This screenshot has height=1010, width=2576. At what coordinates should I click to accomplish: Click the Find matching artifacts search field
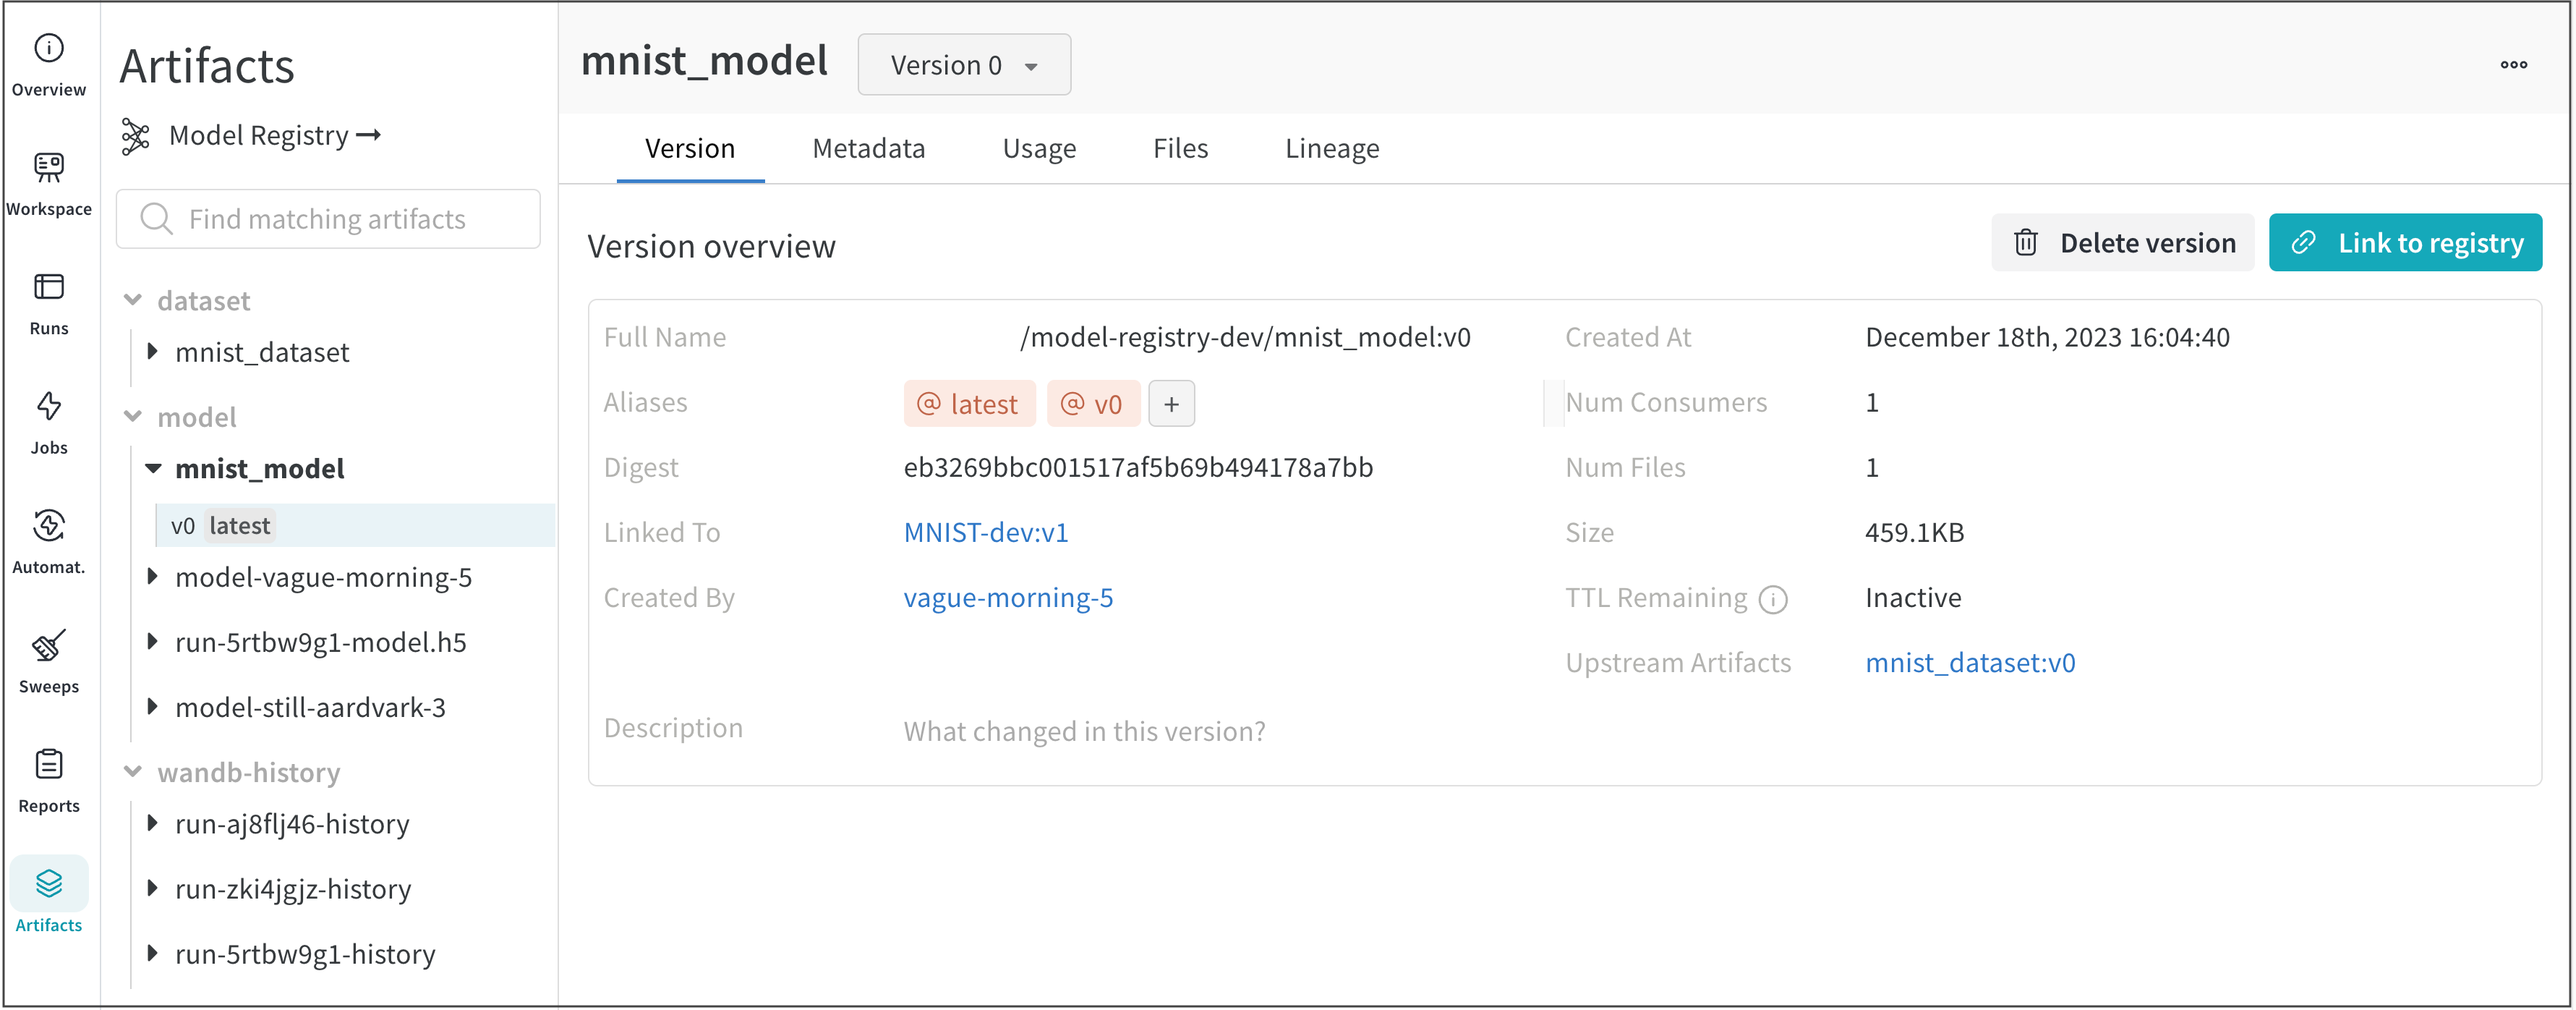pos(328,218)
